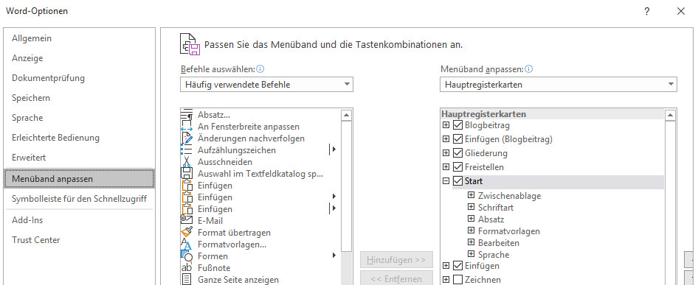Click the Ganze Seite anzeigen icon
Image resolution: width=698 pixels, height=285 pixels.
pos(187,280)
